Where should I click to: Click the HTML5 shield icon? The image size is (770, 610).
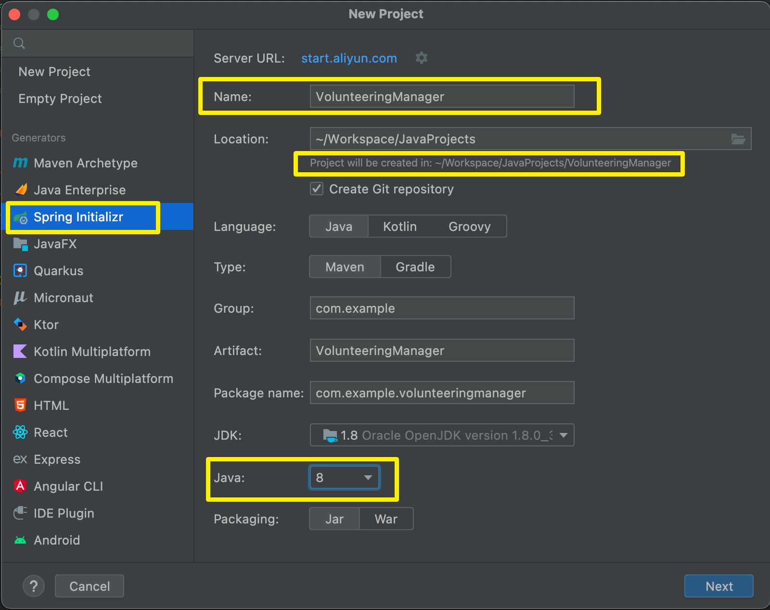20,406
